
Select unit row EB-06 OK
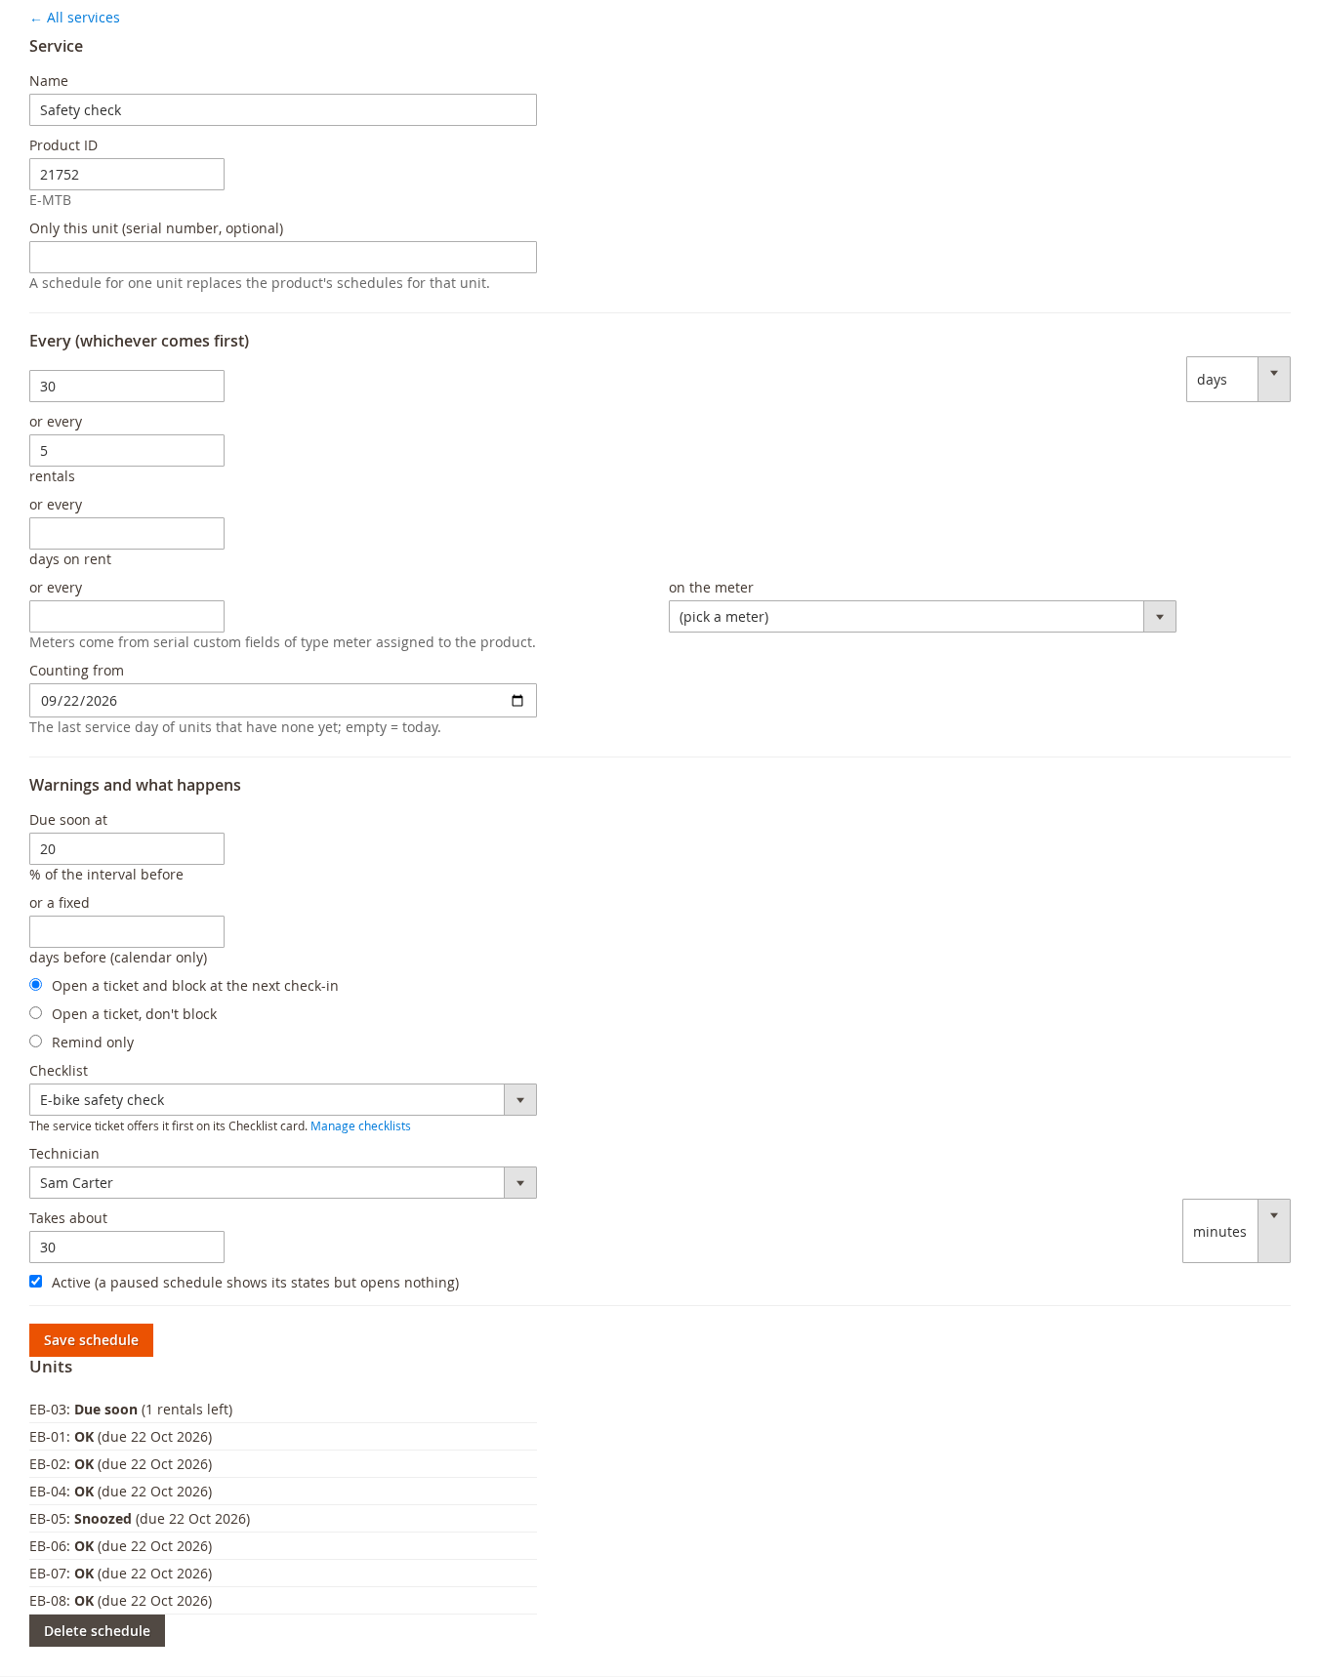(x=283, y=1546)
